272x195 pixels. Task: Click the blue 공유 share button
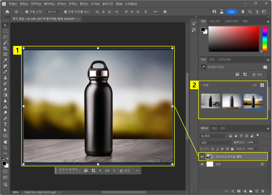click(232, 12)
